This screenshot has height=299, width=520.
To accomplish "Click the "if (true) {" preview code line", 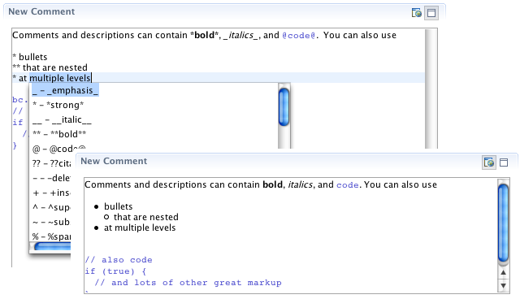I will pyautogui.click(x=115, y=271).
